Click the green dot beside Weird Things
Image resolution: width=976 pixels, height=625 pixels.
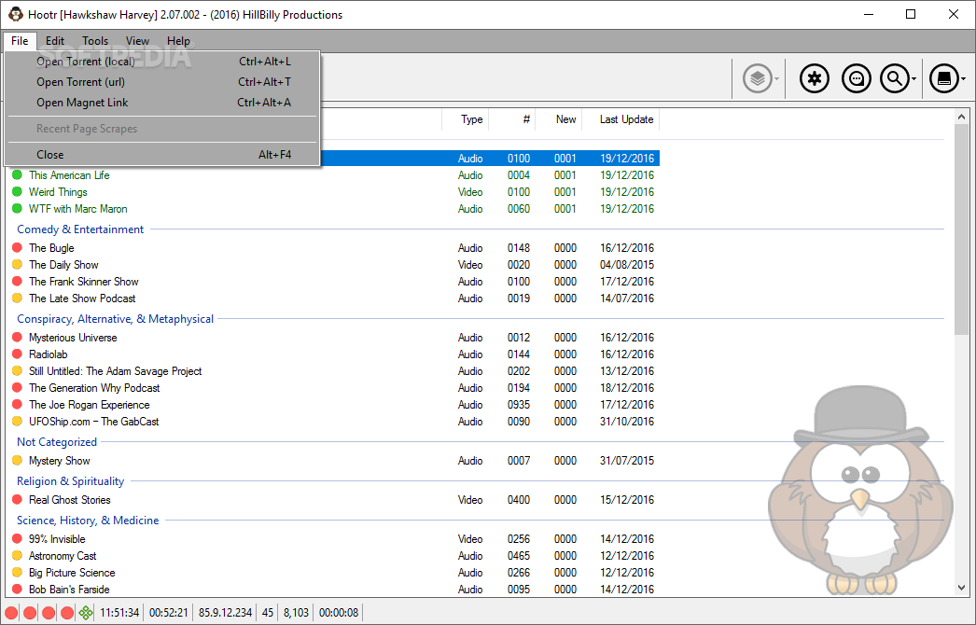pos(17,192)
